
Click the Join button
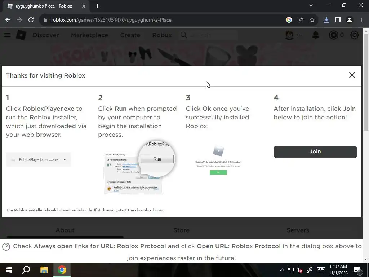[315, 152]
